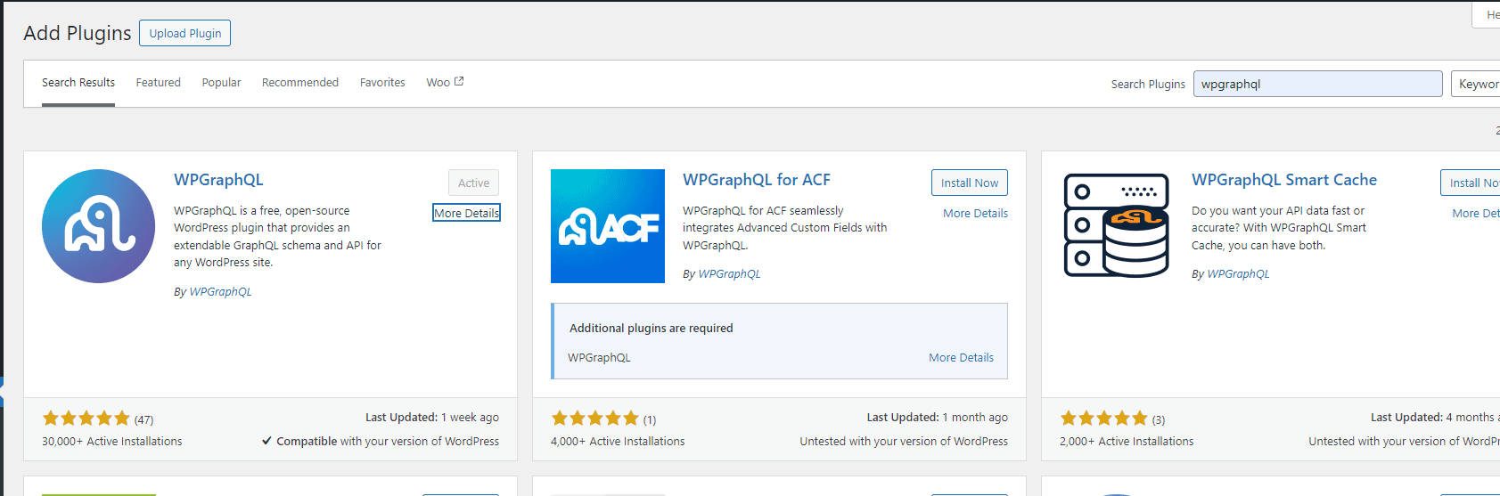Image resolution: width=1500 pixels, height=496 pixels.
Task: Install WPGraphQL Smart Cache now
Action: pyautogui.click(x=1471, y=183)
